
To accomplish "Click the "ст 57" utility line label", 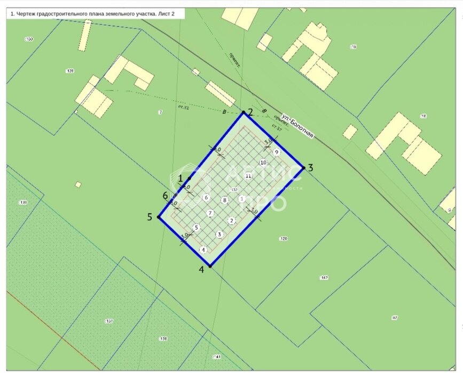I will (x=277, y=127).
